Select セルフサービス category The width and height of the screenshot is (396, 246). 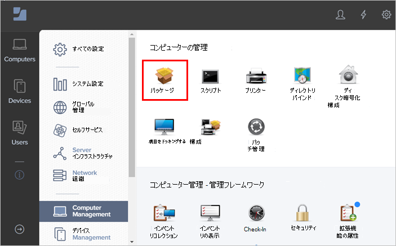78,130
